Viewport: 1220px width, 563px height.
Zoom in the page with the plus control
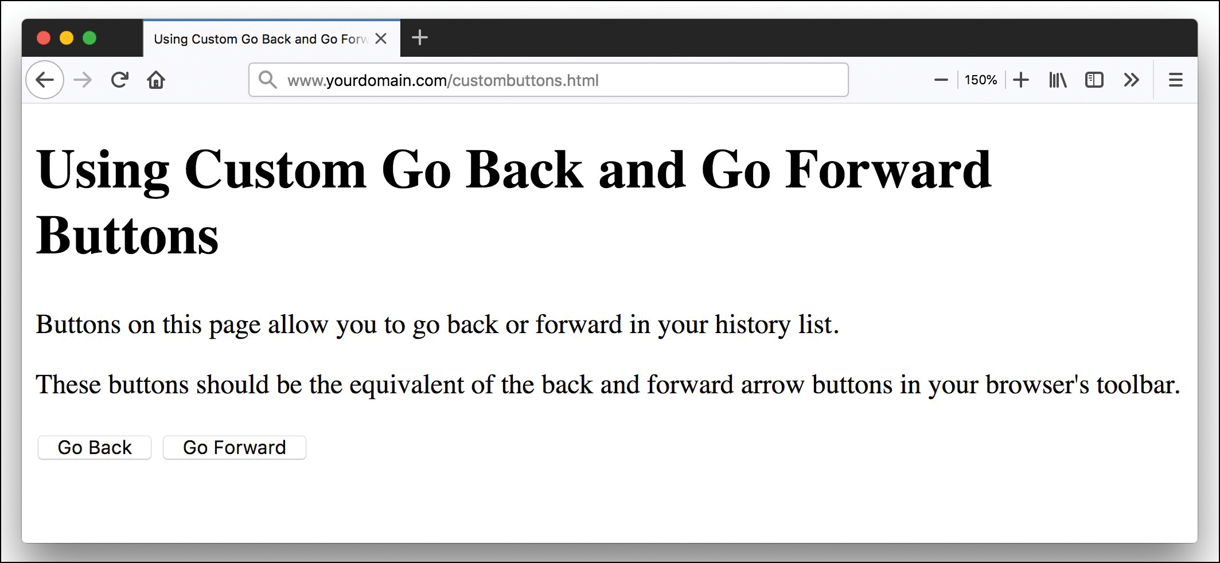coord(1021,80)
